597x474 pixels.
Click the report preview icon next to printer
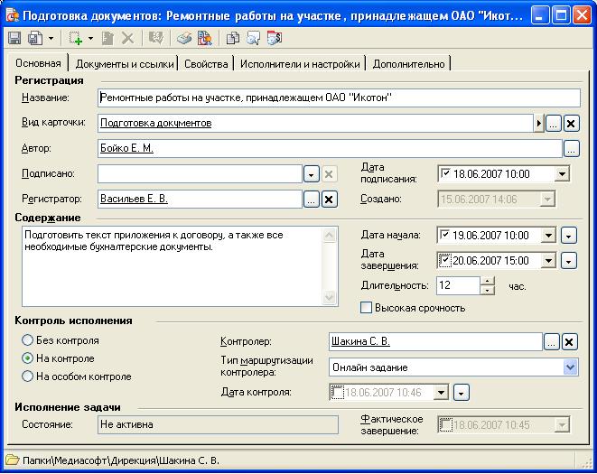[205, 39]
